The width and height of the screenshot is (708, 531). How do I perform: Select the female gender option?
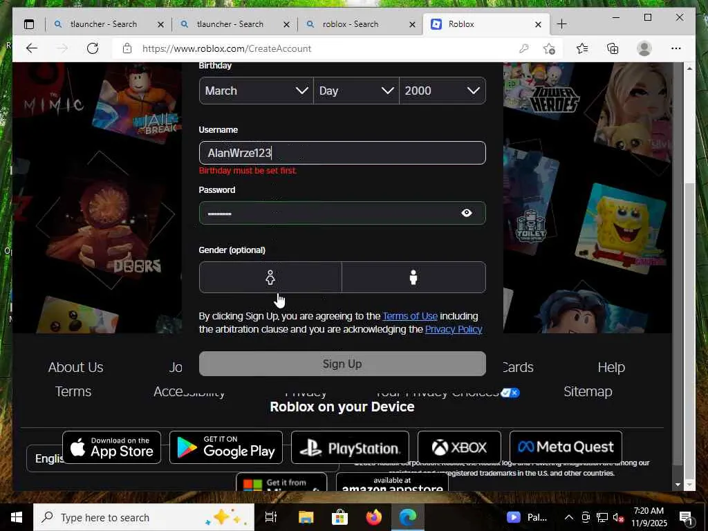click(270, 277)
